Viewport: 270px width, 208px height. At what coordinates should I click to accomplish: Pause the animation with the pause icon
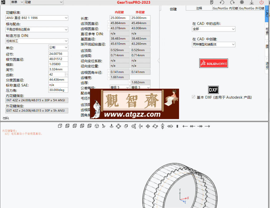coord(177,126)
